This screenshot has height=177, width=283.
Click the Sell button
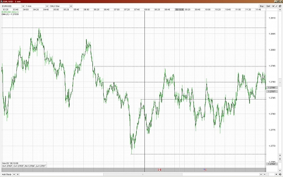click(268, 6)
